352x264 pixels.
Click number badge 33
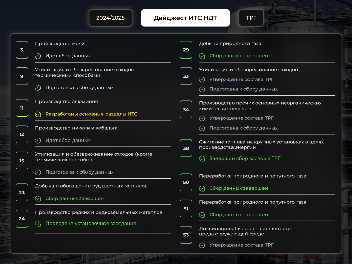(186, 76)
